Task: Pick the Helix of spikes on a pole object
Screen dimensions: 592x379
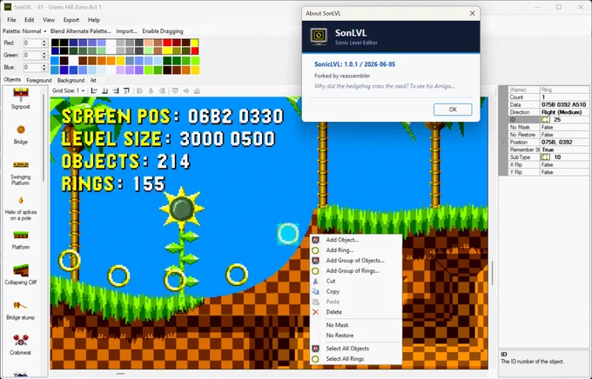Action: coord(20,208)
